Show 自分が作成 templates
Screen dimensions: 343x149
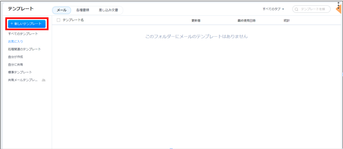[x=15, y=57]
